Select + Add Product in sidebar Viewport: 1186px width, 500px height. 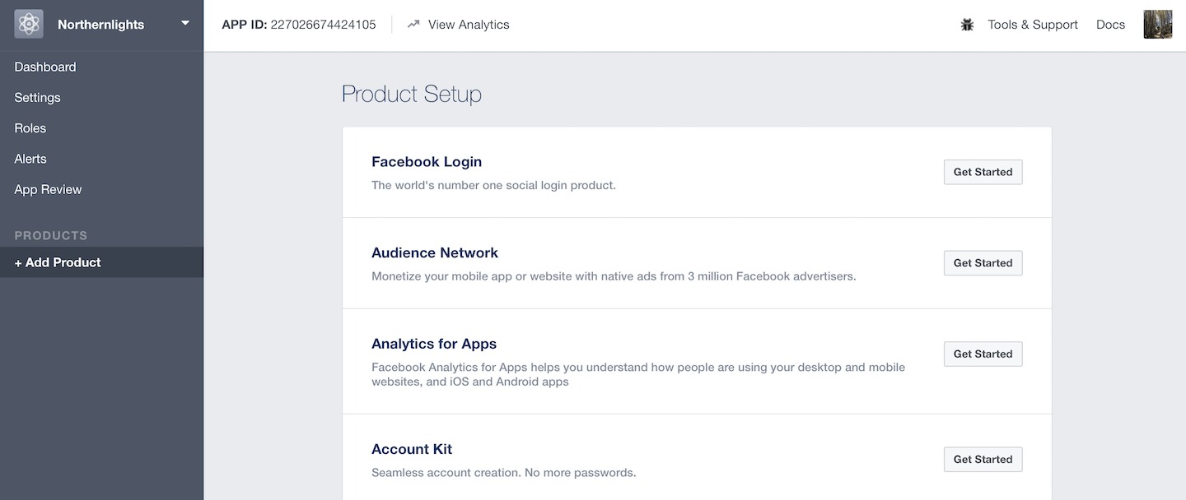coord(101,262)
